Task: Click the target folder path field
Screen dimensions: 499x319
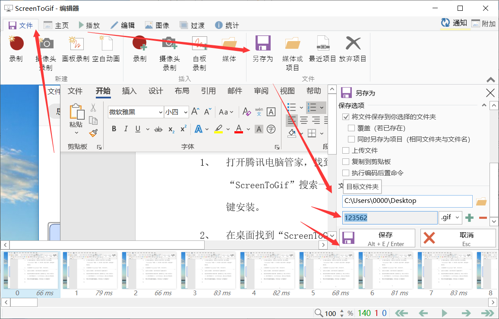Action: (x=407, y=201)
